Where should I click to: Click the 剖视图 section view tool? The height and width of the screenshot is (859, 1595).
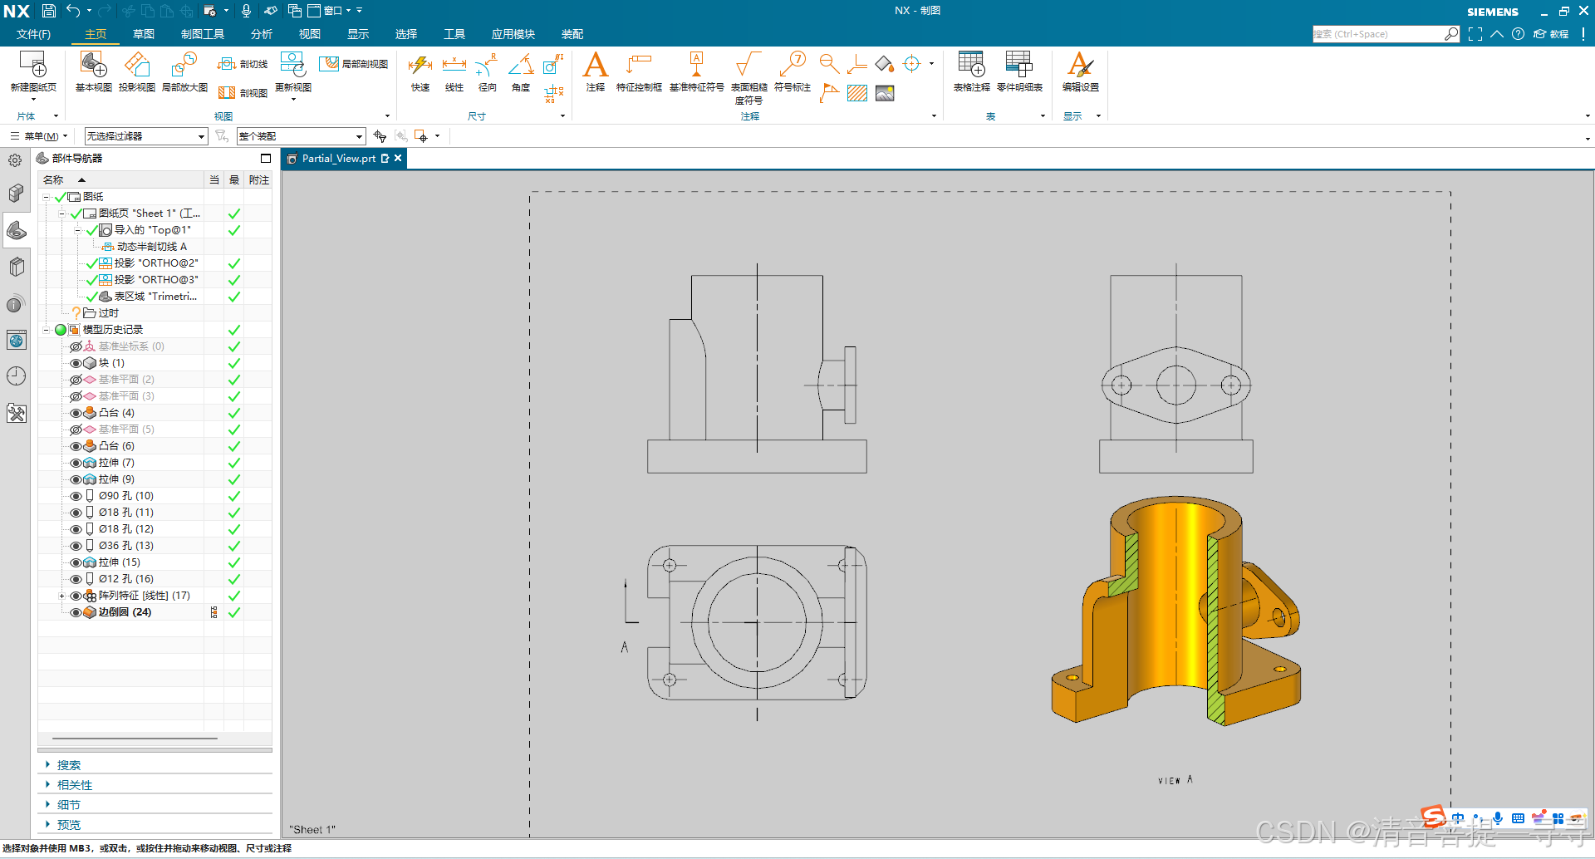pos(243,92)
